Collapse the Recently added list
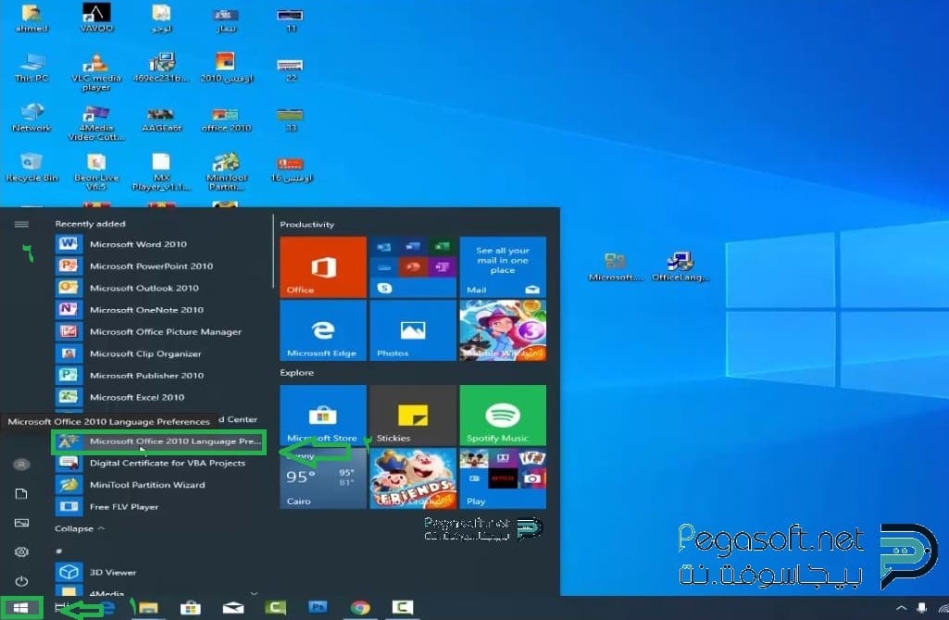Screen dimensions: 949x620 click(x=80, y=528)
